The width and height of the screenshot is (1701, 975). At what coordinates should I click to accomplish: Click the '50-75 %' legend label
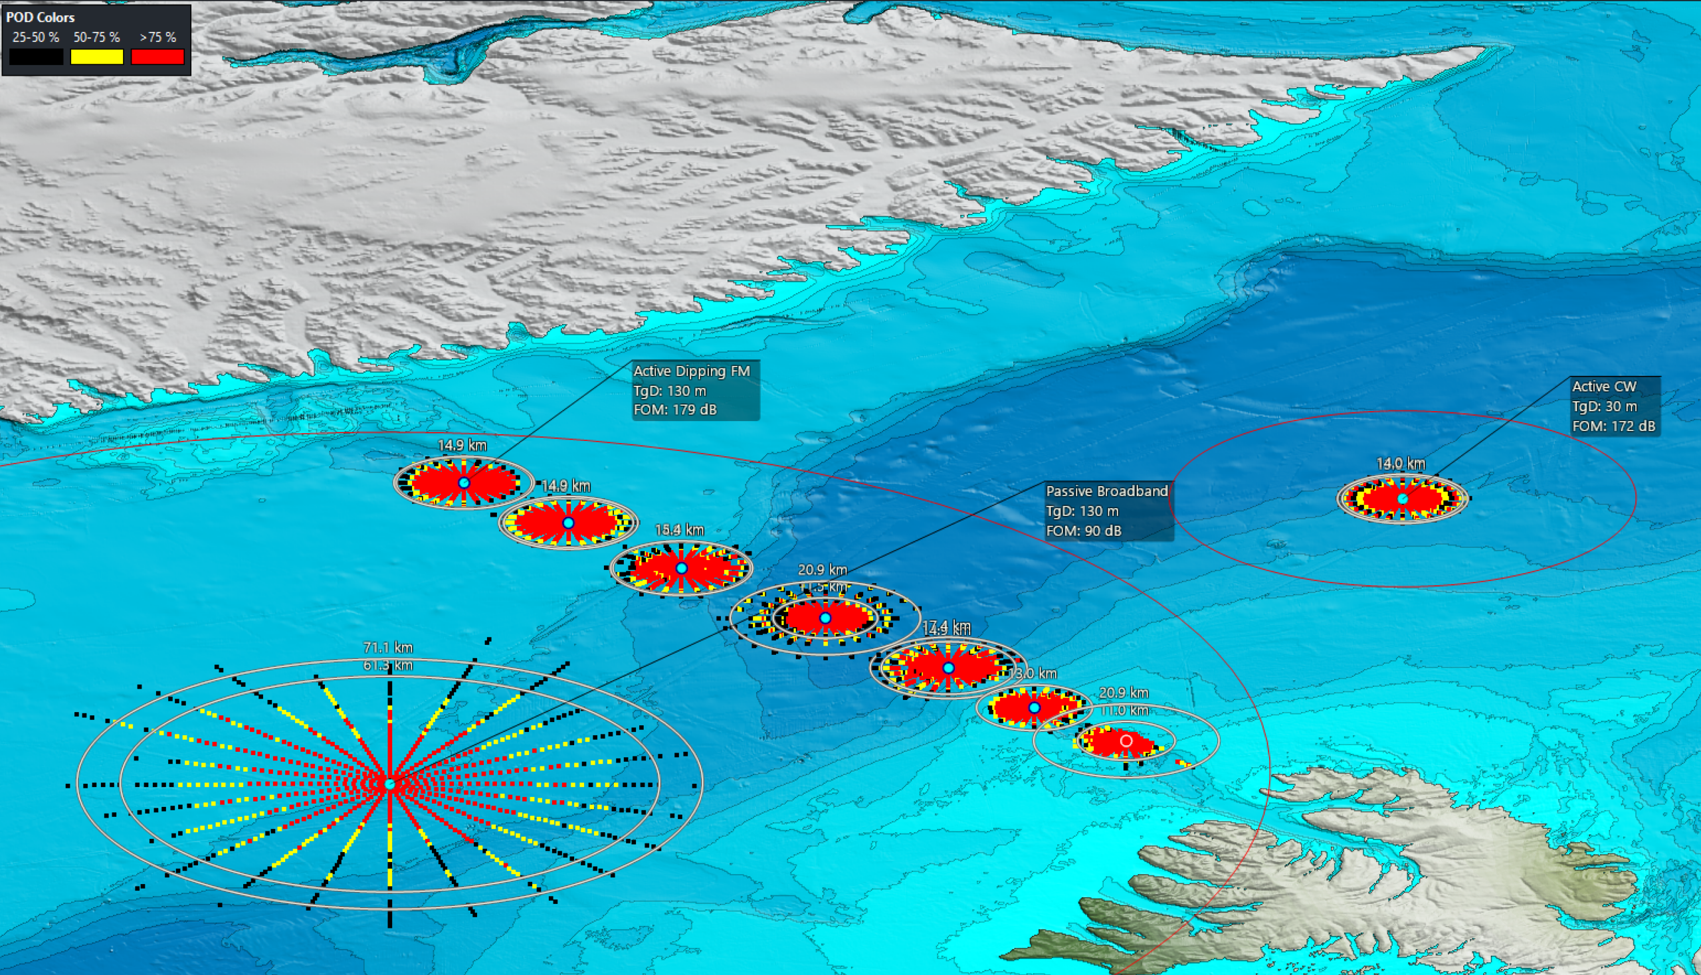tap(96, 37)
